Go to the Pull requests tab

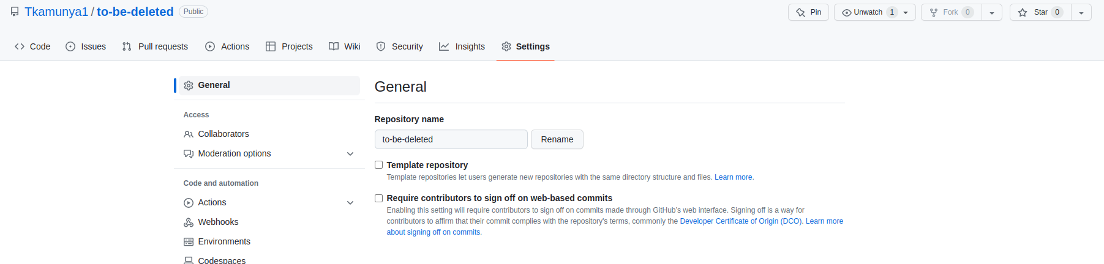(155, 46)
